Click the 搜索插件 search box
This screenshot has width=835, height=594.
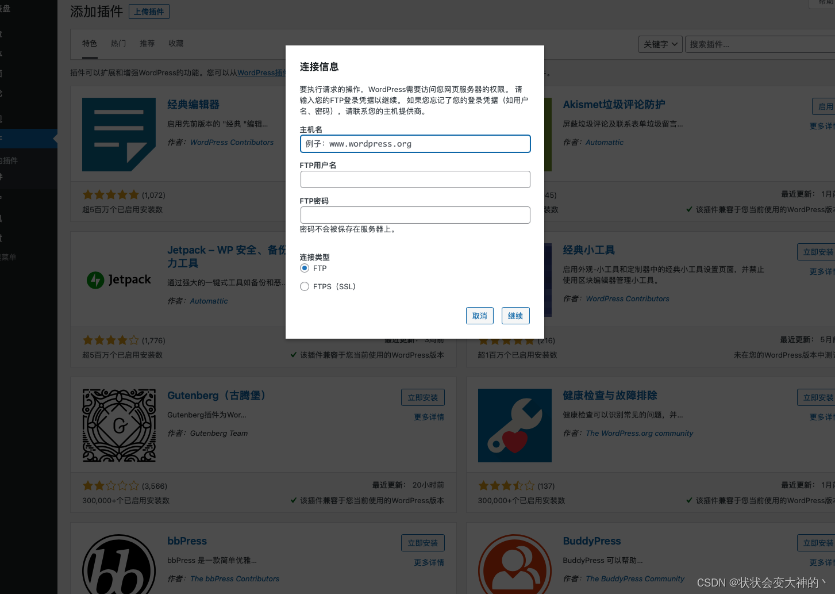[760, 44]
